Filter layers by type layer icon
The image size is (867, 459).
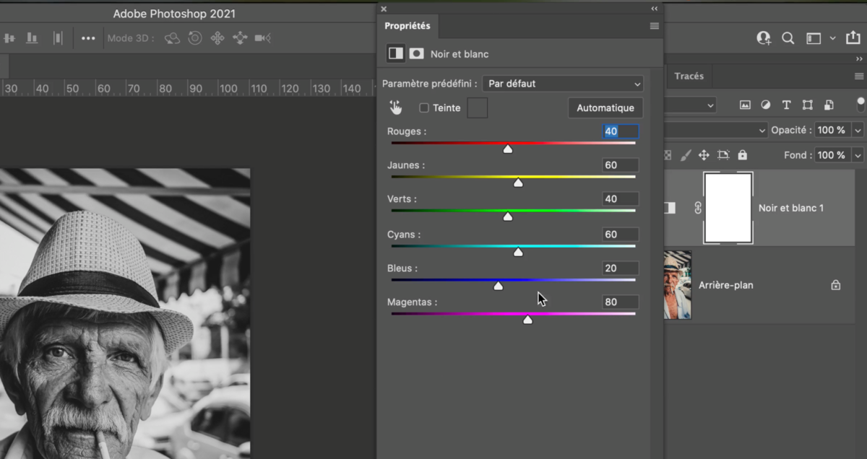[787, 105]
